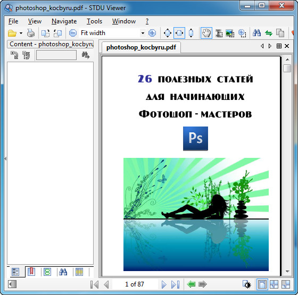This screenshot has width=298, height=295.
Task: Show the previous document tab with the left arrow
Action: pyautogui.click(x=262, y=46)
